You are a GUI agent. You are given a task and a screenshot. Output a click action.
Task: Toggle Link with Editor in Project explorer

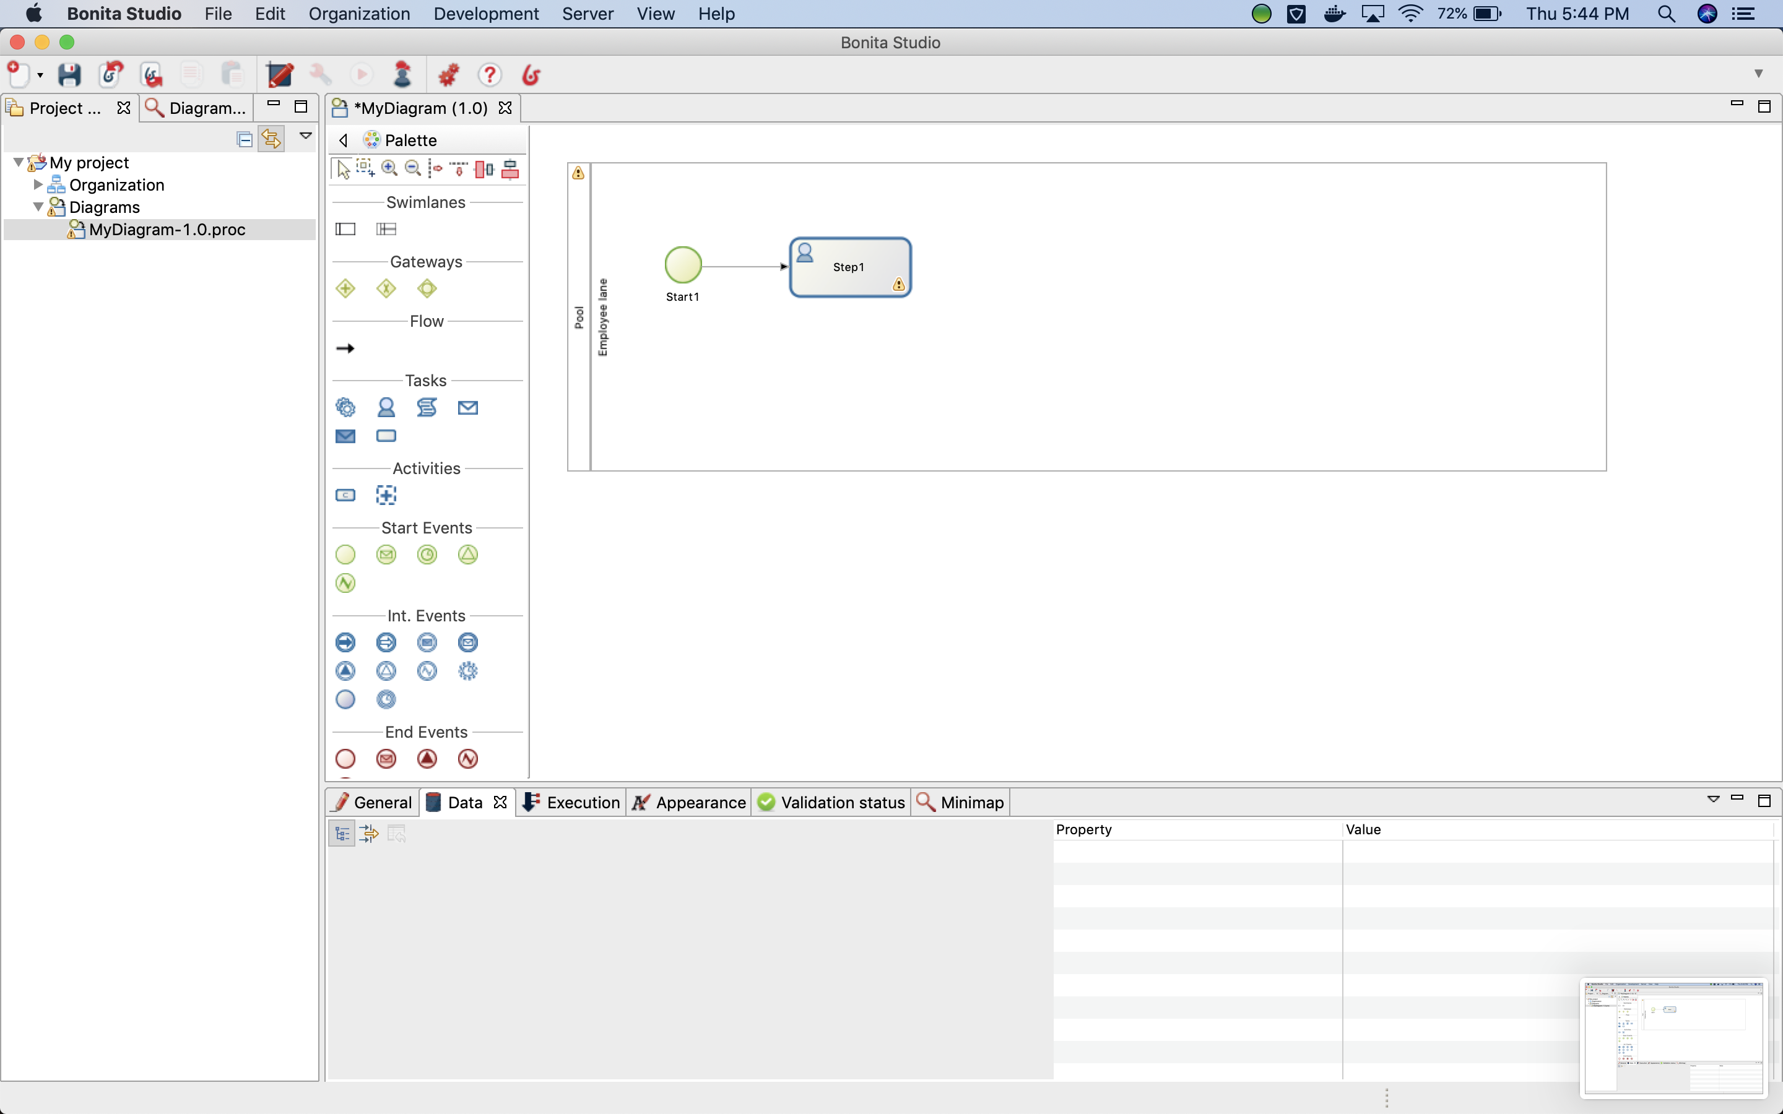(271, 139)
